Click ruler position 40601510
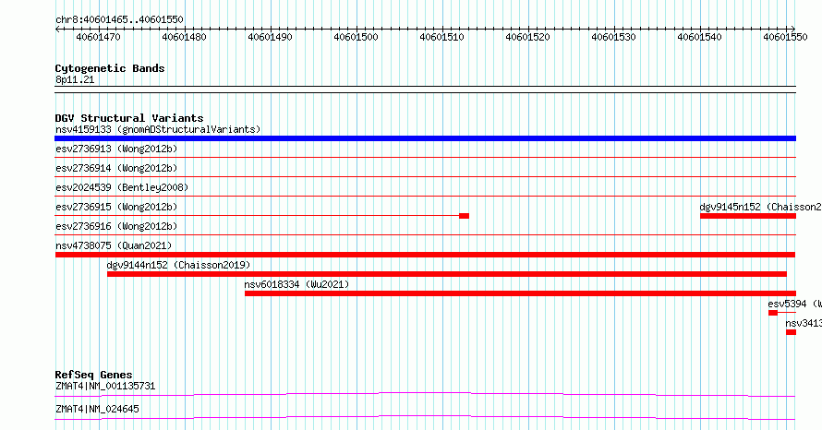The width and height of the screenshot is (822, 430). [x=441, y=37]
